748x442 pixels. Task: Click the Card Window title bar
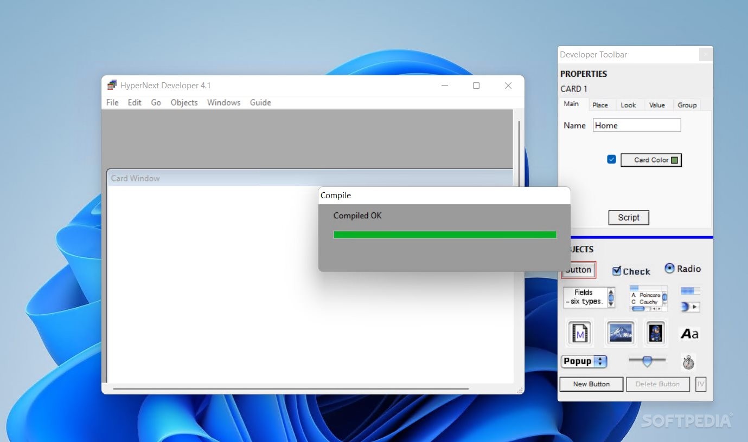pyautogui.click(x=309, y=178)
